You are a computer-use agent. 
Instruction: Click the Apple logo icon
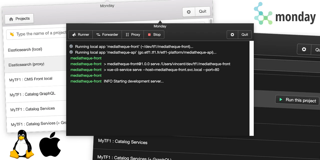point(50,144)
